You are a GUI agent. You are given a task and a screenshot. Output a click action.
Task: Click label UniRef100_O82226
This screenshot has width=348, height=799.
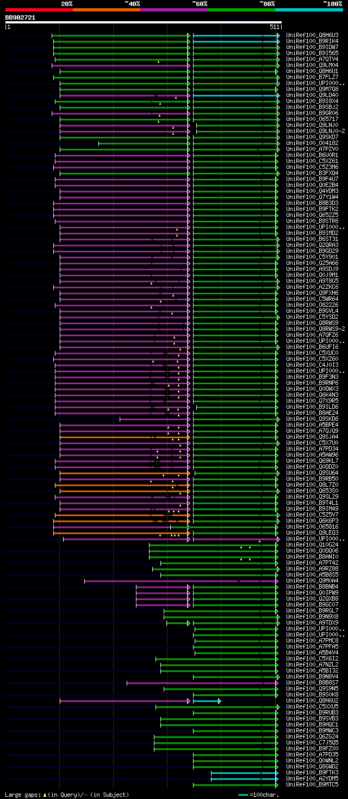pos(312,305)
